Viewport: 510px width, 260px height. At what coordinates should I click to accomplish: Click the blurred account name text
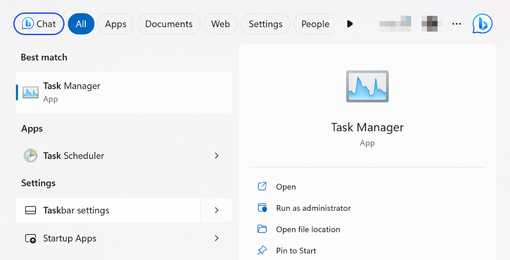(x=395, y=24)
